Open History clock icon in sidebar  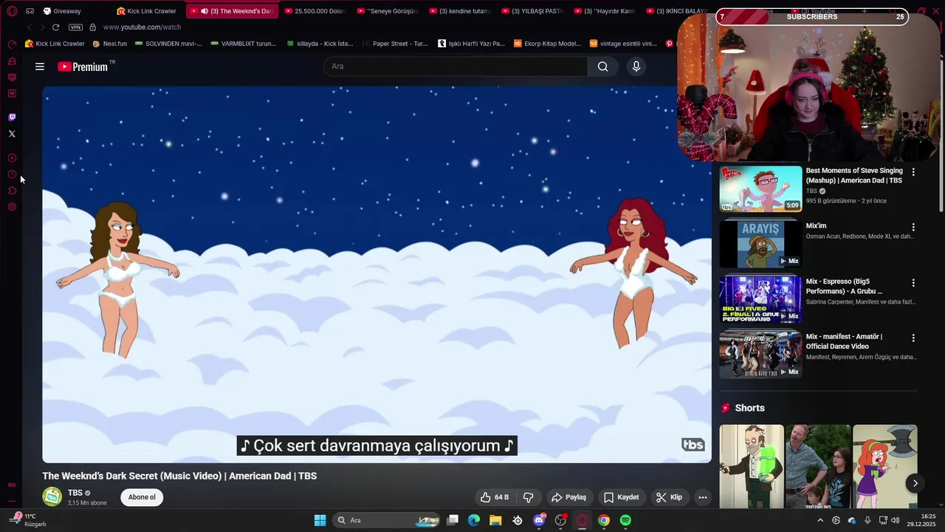coord(12,174)
